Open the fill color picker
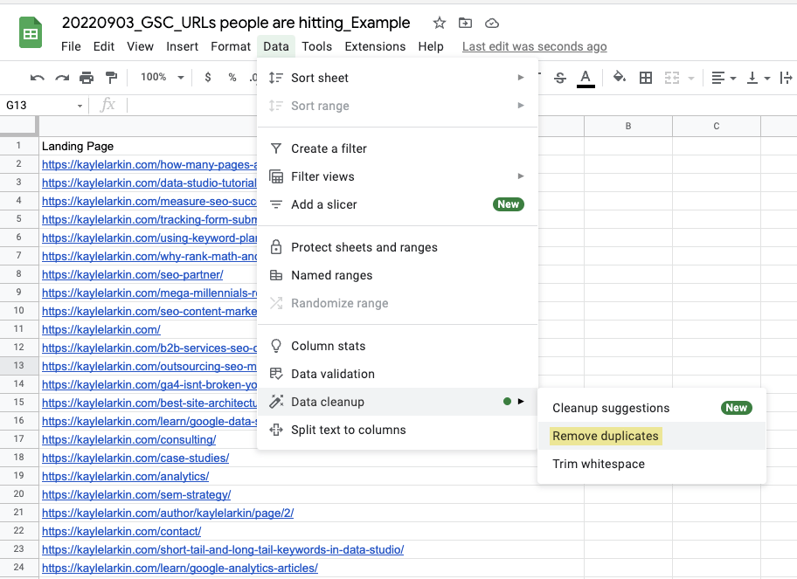Image resolution: width=797 pixels, height=579 pixels. [618, 77]
